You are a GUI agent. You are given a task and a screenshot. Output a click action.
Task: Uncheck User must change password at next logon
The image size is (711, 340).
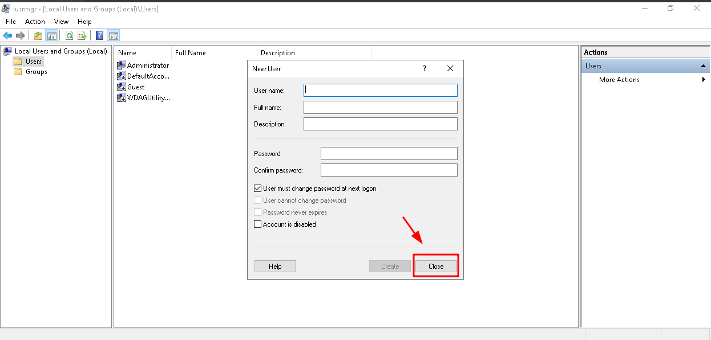click(x=257, y=189)
